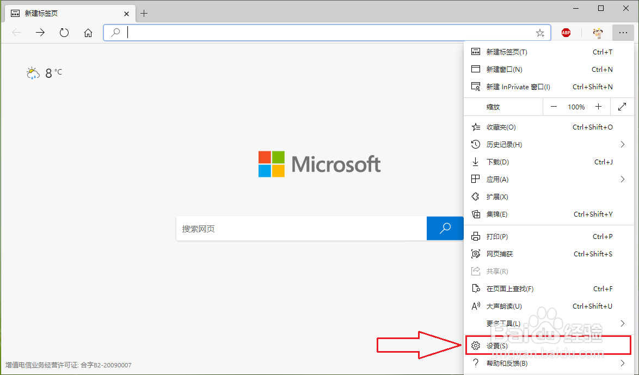The height and width of the screenshot is (375, 639).
Task: Click the address bar input
Action: coord(327,33)
